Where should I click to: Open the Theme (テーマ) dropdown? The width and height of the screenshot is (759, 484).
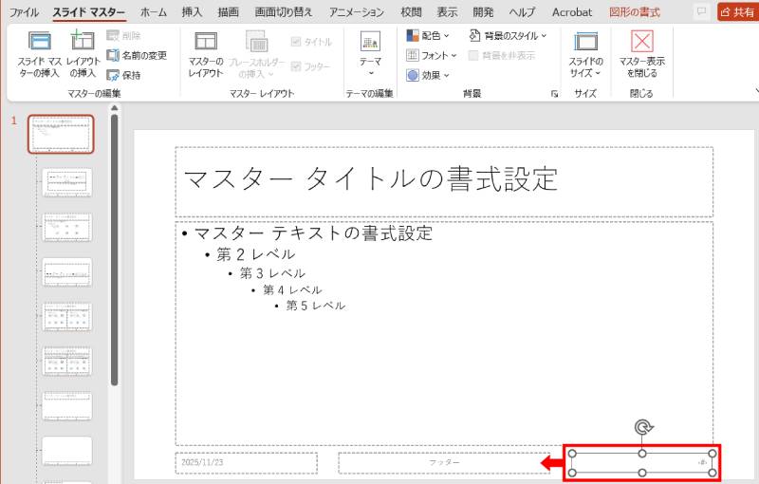pos(370,53)
